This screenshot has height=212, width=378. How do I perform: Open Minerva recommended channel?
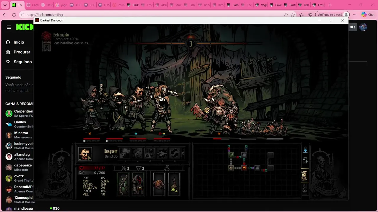[x=19, y=135]
